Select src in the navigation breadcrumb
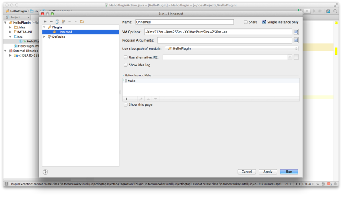This screenshot has width=342, height=197. tap(35, 11)
